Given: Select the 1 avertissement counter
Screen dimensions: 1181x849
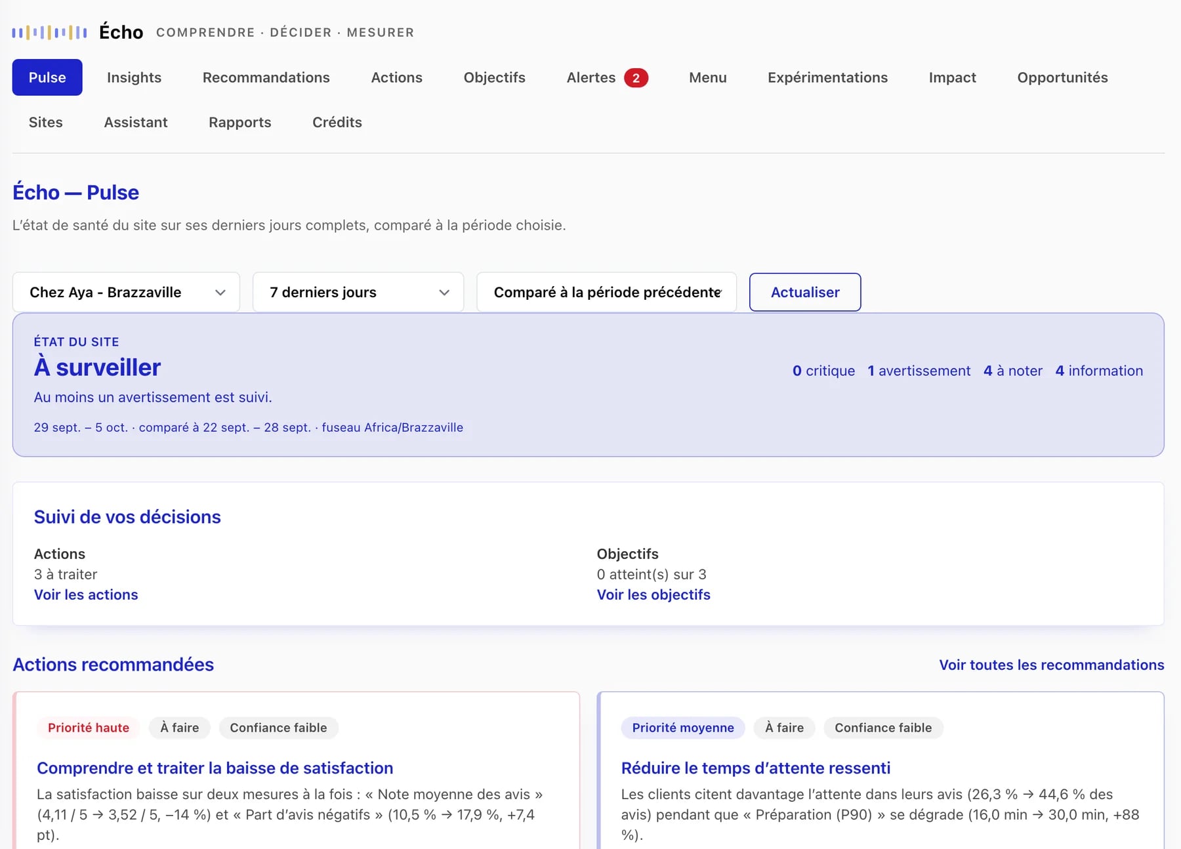Looking at the screenshot, I should coord(919,371).
